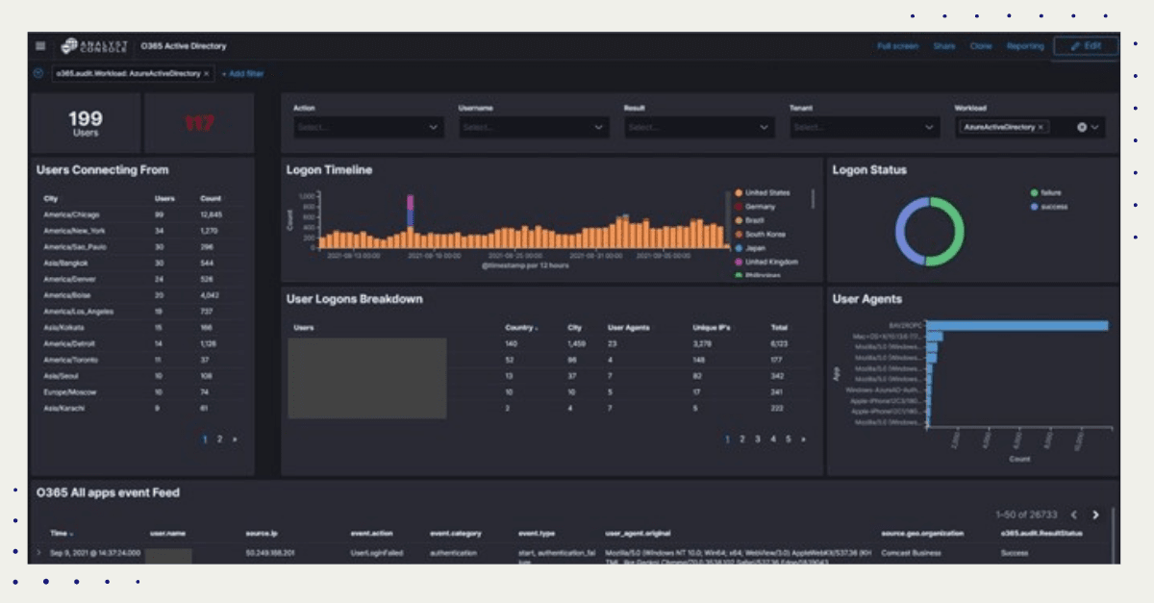Image resolution: width=1154 pixels, height=603 pixels.
Task: Click next page arrow in Users Connecting From
Action: click(235, 439)
